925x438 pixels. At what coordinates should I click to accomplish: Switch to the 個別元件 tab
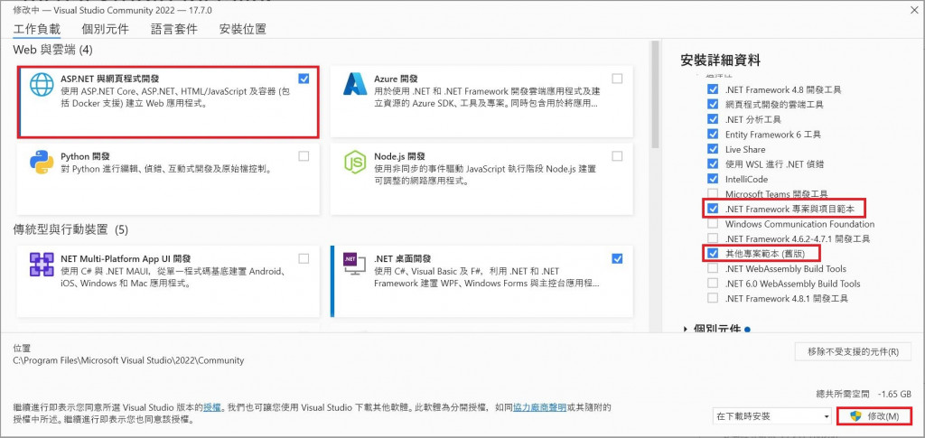pos(106,29)
